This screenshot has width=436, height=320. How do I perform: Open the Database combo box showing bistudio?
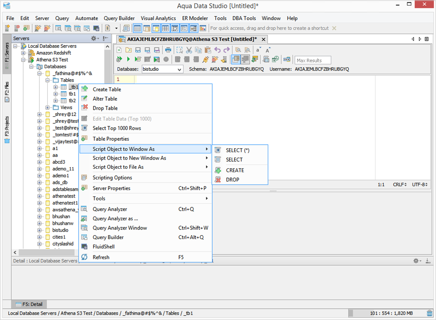(x=163, y=69)
